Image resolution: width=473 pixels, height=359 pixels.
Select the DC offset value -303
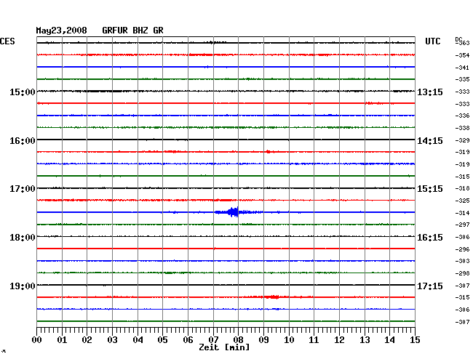[x=462, y=261]
